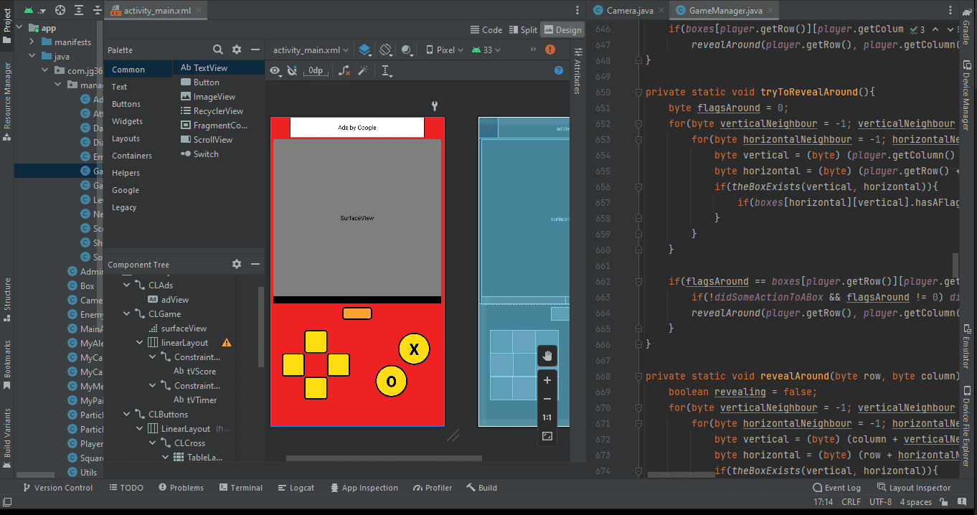Screen dimensions: 977x515
Task: Click UTF-8 encoding in status bar
Action: click(880, 502)
